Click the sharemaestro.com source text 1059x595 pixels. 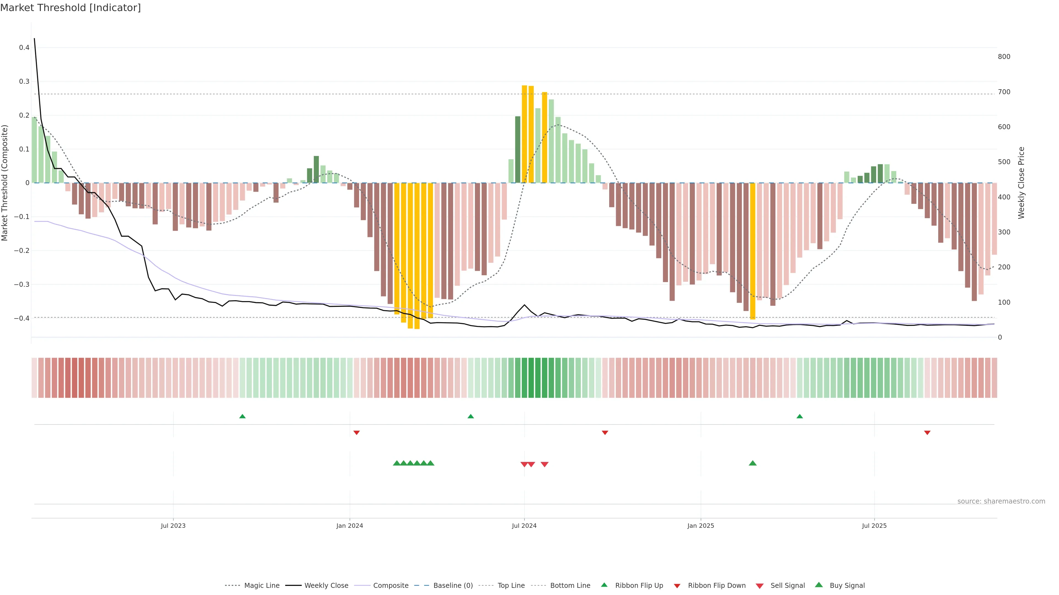[1001, 501]
